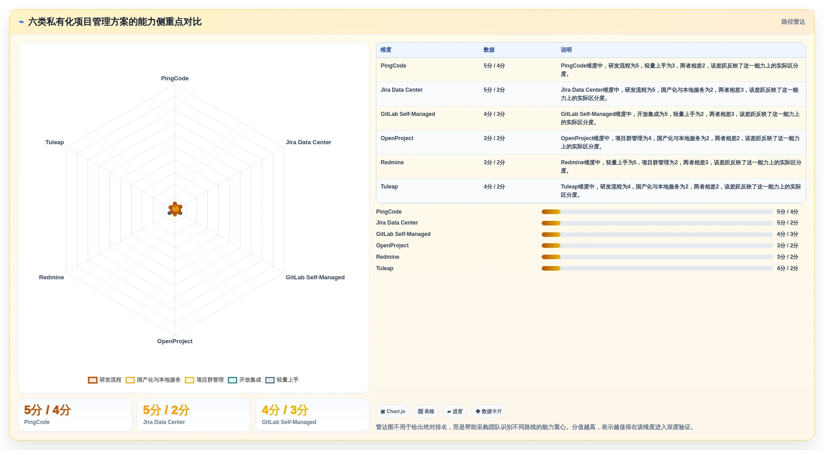
Task: Click the Tuleap progress bar
Action: click(657, 268)
